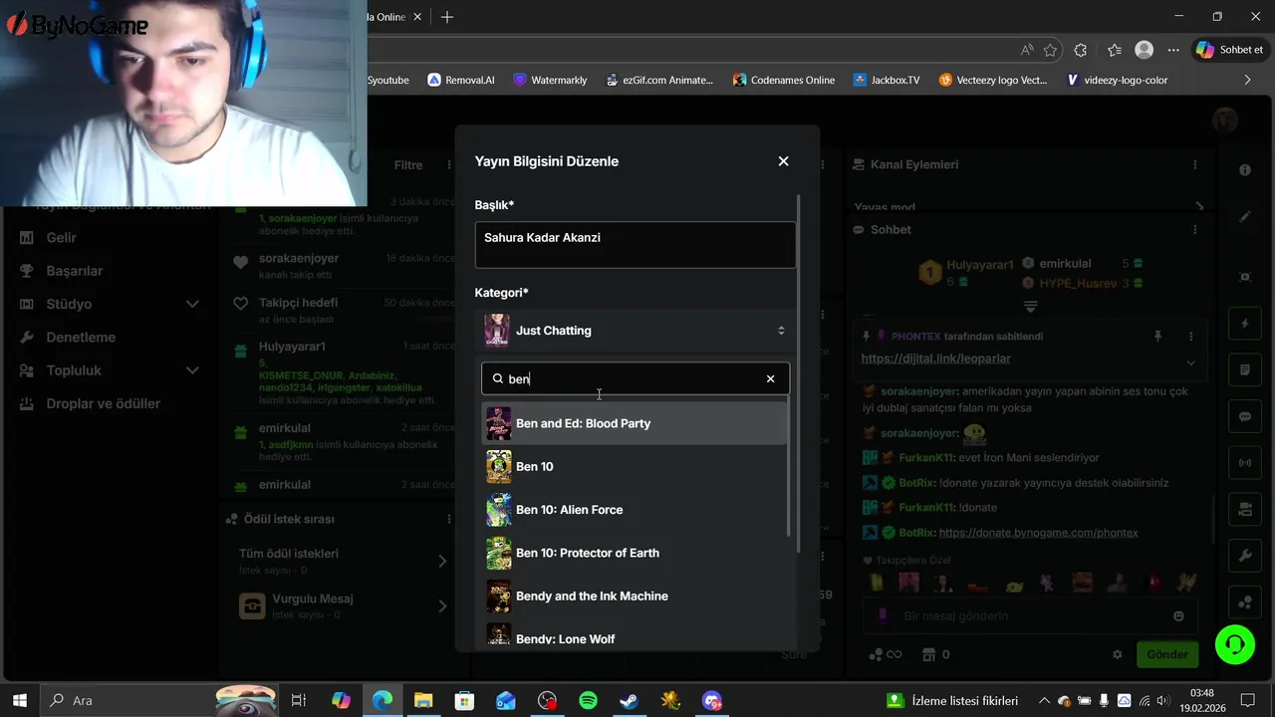Open Gelir in the sidebar
The image size is (1275, 717).
coord(61,238)
